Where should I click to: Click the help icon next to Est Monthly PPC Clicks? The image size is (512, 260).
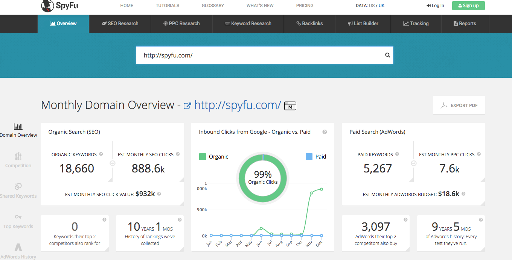pos(479,154)
